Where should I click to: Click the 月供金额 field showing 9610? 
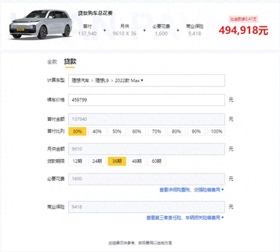146,149
